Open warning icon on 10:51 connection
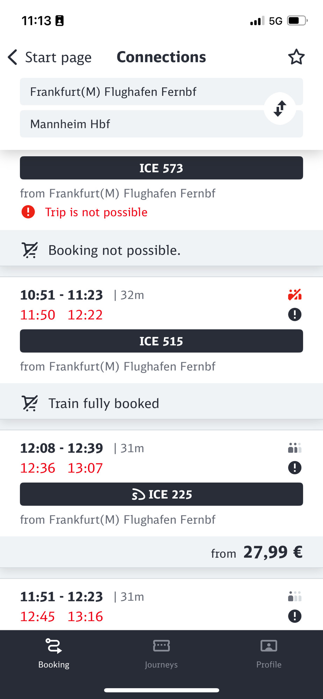323x699 pixels. tap(295, 315)
